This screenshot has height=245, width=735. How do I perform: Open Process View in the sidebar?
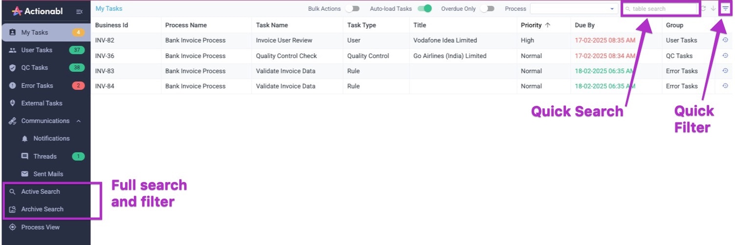(45, 227)
